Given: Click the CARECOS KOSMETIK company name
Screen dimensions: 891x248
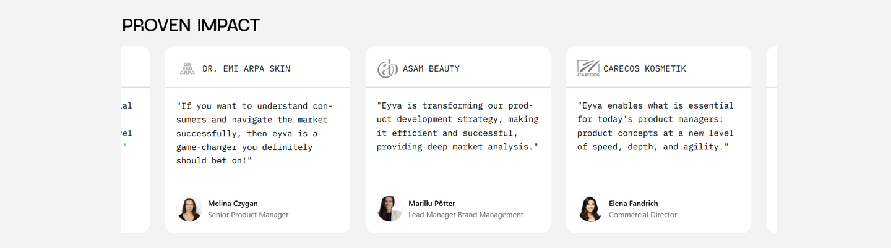Looking at the screenshot, I should coord(645,68).
